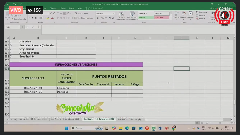This screenshot has height=135, width=240.
Task: Toggle italic formatting K
Action: tap(33, 18)
